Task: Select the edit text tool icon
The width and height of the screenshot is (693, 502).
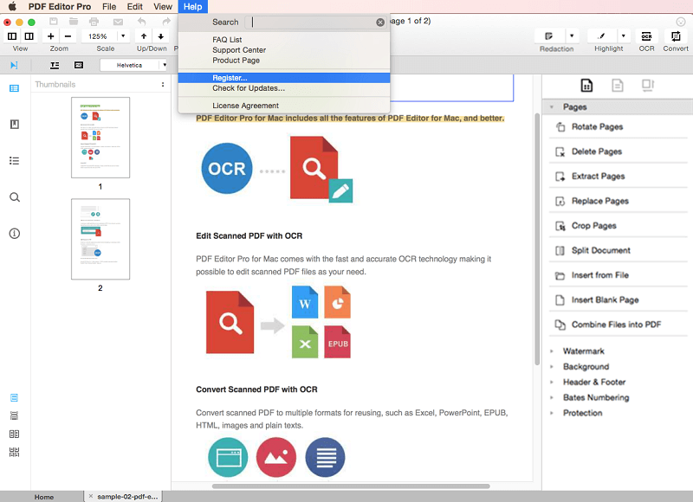Action: point(55,65)
